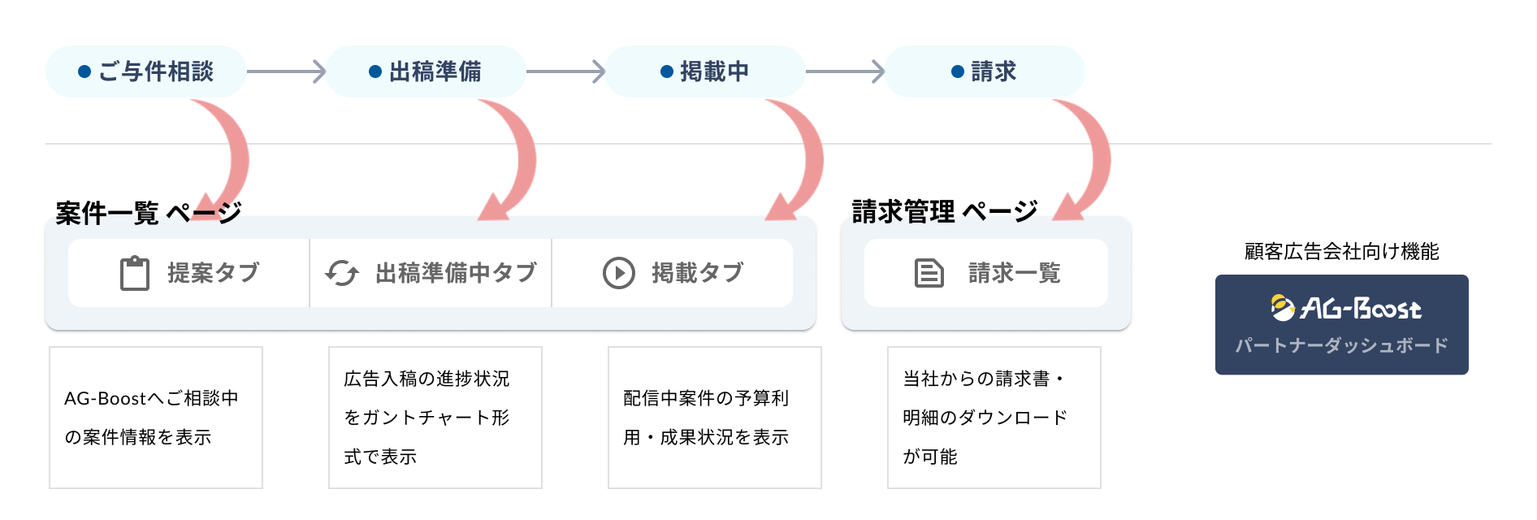This screenshot has width=1537, height=520.
Task: Click the sync arrows icon on 出稿準備中タブ
Action: [x=342, y=273]
